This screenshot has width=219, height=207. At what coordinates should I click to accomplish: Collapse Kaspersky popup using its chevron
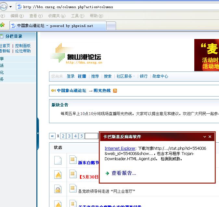point(205,137)
